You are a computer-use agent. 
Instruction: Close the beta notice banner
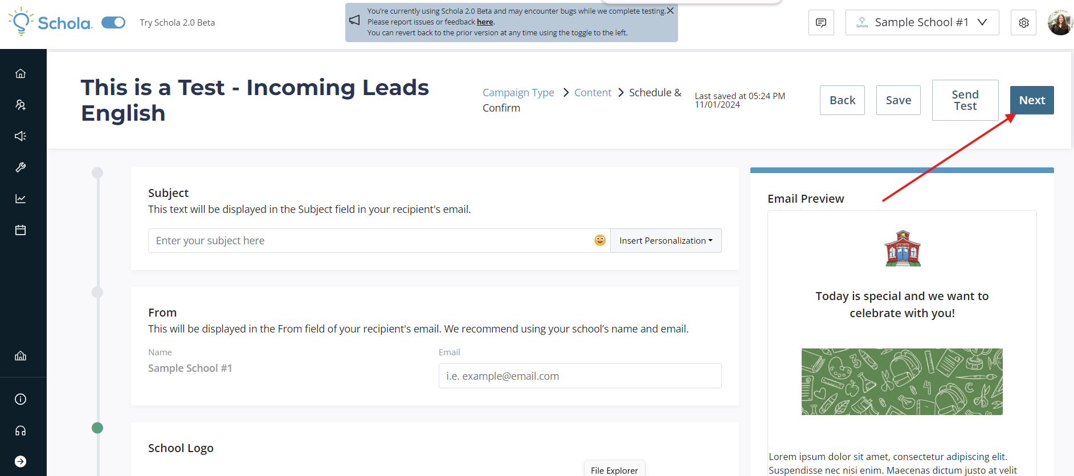tap(671, 11)
